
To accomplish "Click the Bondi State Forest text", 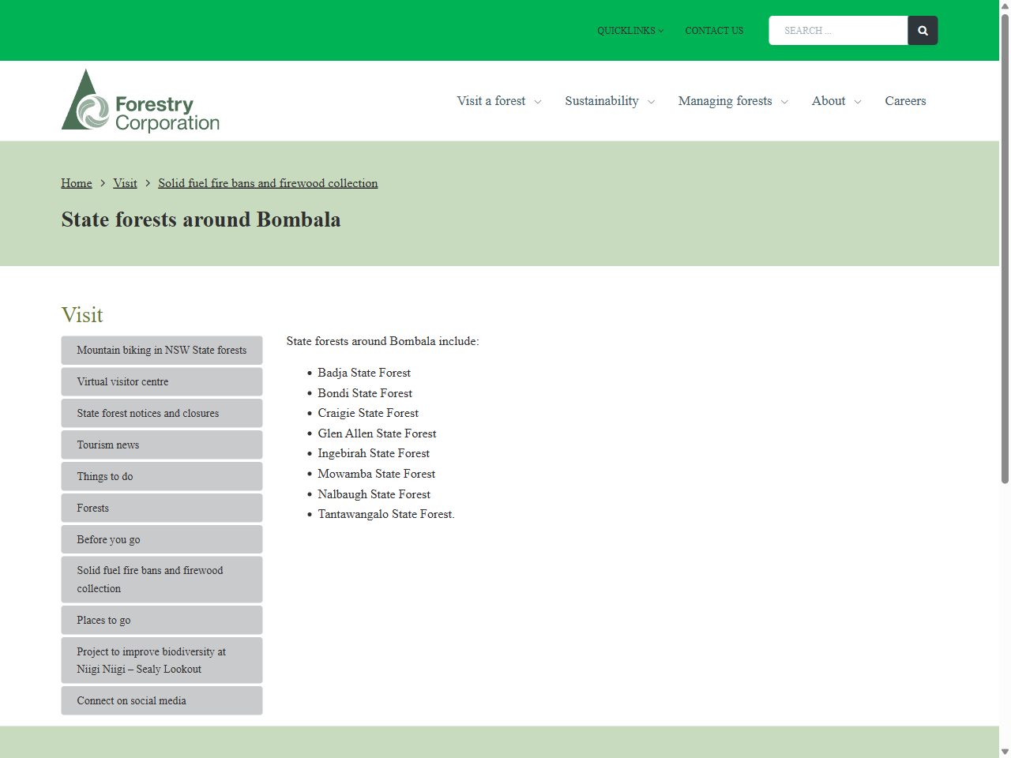I will coord(365,393).
